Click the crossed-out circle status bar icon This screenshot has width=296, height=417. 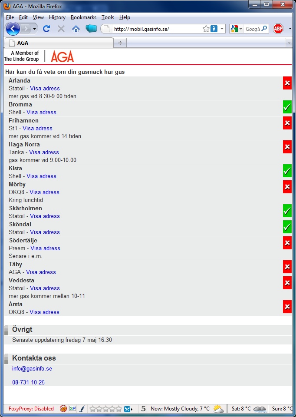(63, 408)
